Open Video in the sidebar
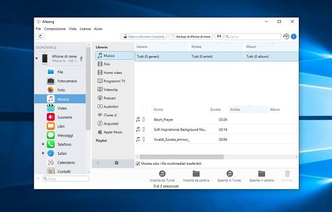 tap(60, 108)
